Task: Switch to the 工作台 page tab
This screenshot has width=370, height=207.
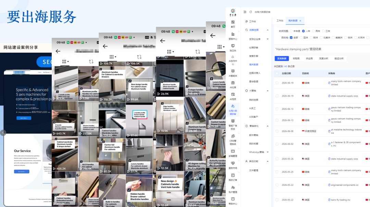Action: (280, 21)
